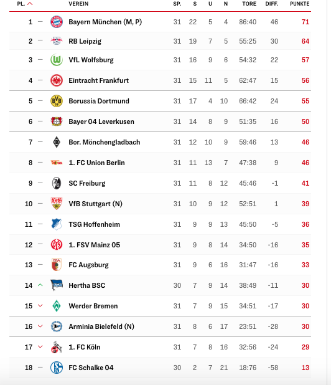Click the Bayer 04 Leverkusen crest
This screenshot has width=331, height=385.
coord(57,121)
